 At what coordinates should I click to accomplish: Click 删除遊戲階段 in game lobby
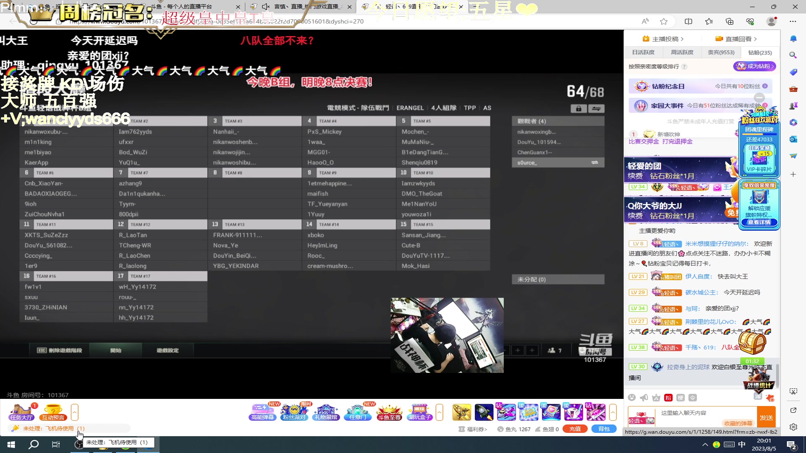pyautogui.click(x=60, y=350)
